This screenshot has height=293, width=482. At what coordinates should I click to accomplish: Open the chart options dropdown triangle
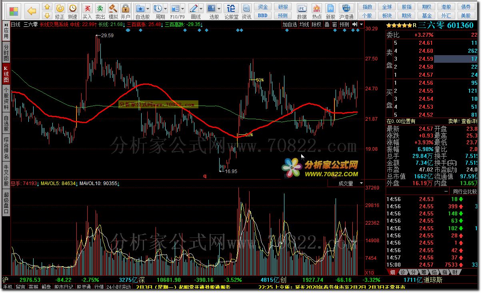pos(362,24)
